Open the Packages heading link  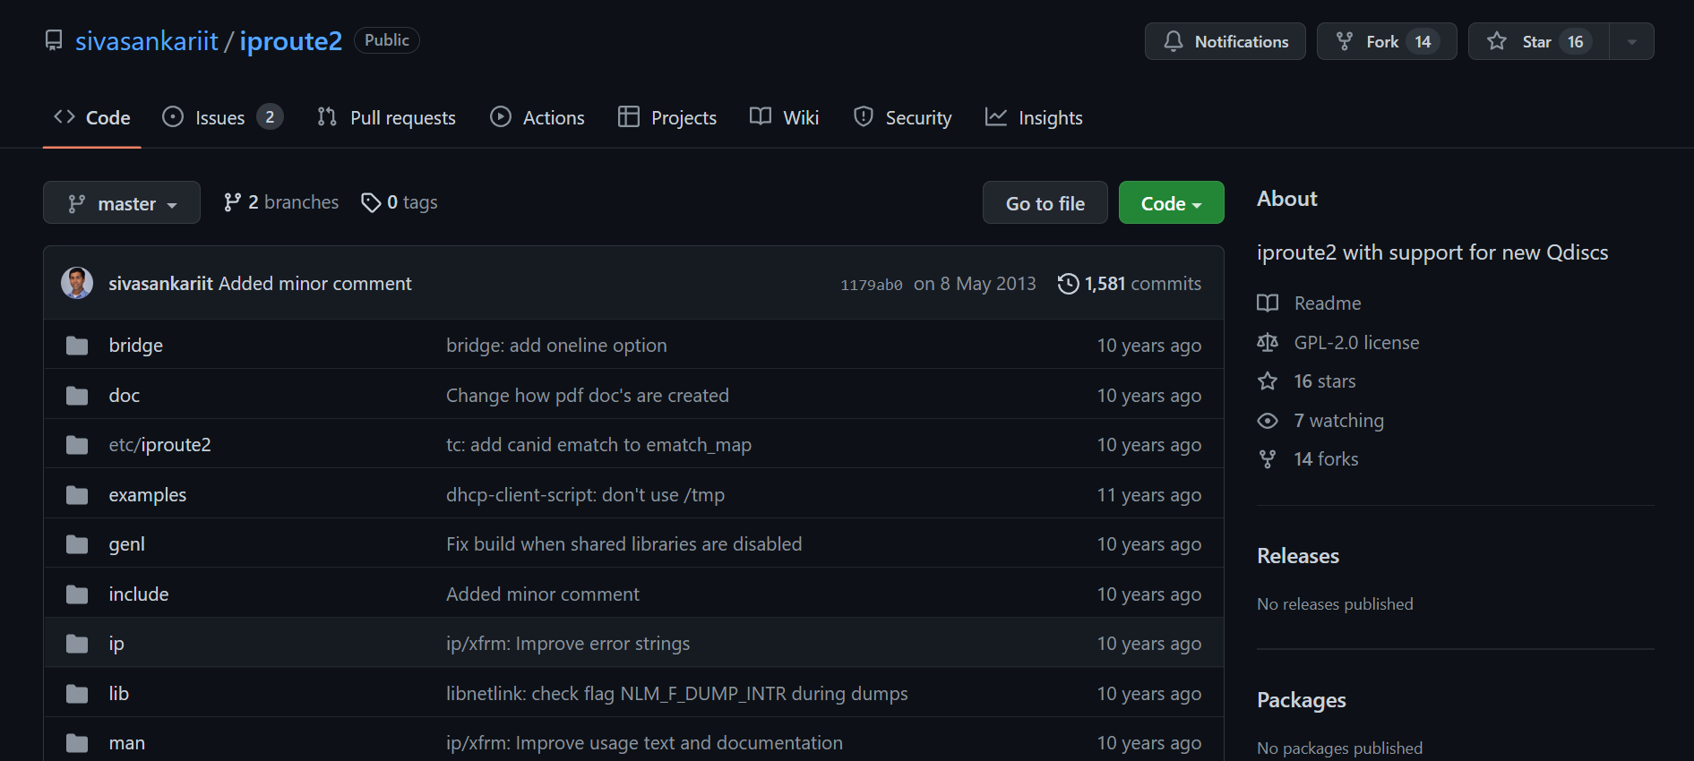pos(1302,700)
